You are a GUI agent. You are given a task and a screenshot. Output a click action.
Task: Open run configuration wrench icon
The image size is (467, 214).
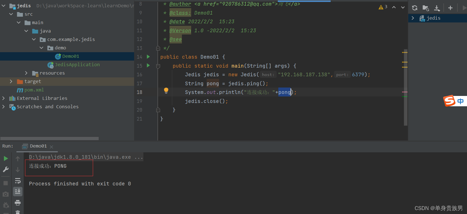pyautogui.click(x=6, y=169)
